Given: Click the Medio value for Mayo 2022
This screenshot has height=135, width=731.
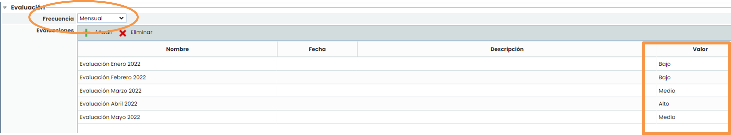Looking at the screenshot, I should [x=667, y=117].
